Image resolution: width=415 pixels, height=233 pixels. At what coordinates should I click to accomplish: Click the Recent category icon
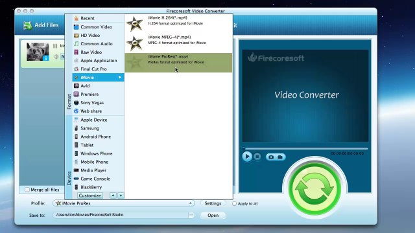77,18
